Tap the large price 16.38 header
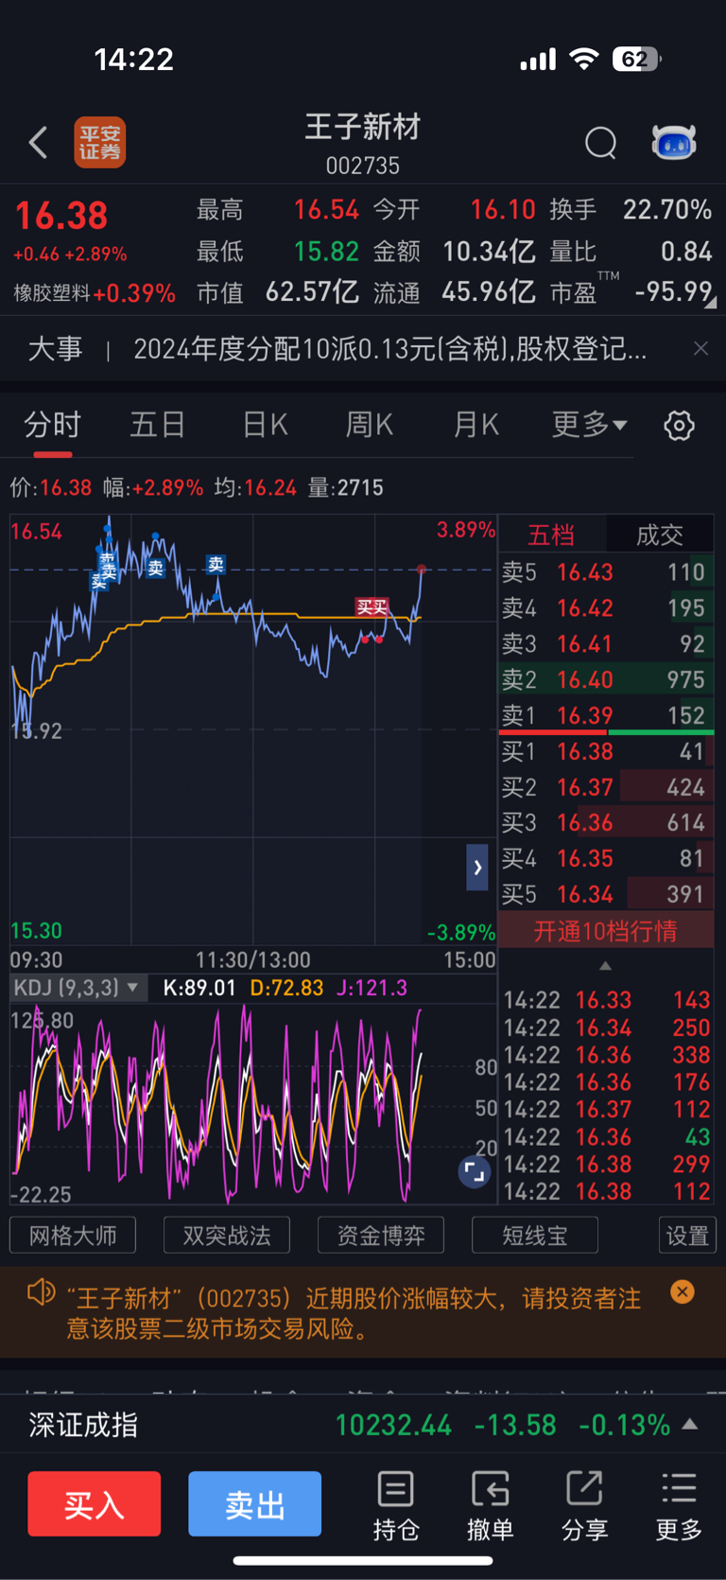The width and height of the screenshot is (726, 1580). [61, 216]
